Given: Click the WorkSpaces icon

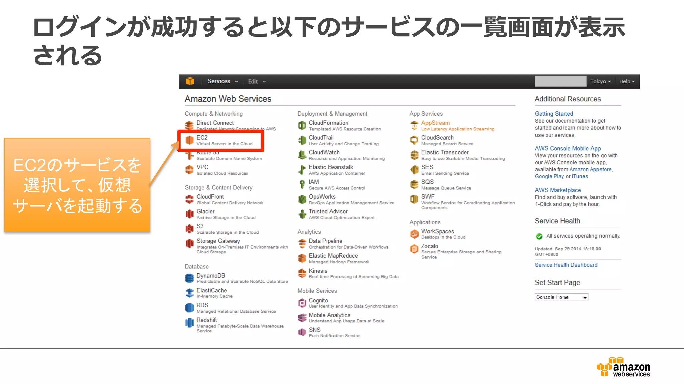Looking at the screenshot, I should coord(414,234).
